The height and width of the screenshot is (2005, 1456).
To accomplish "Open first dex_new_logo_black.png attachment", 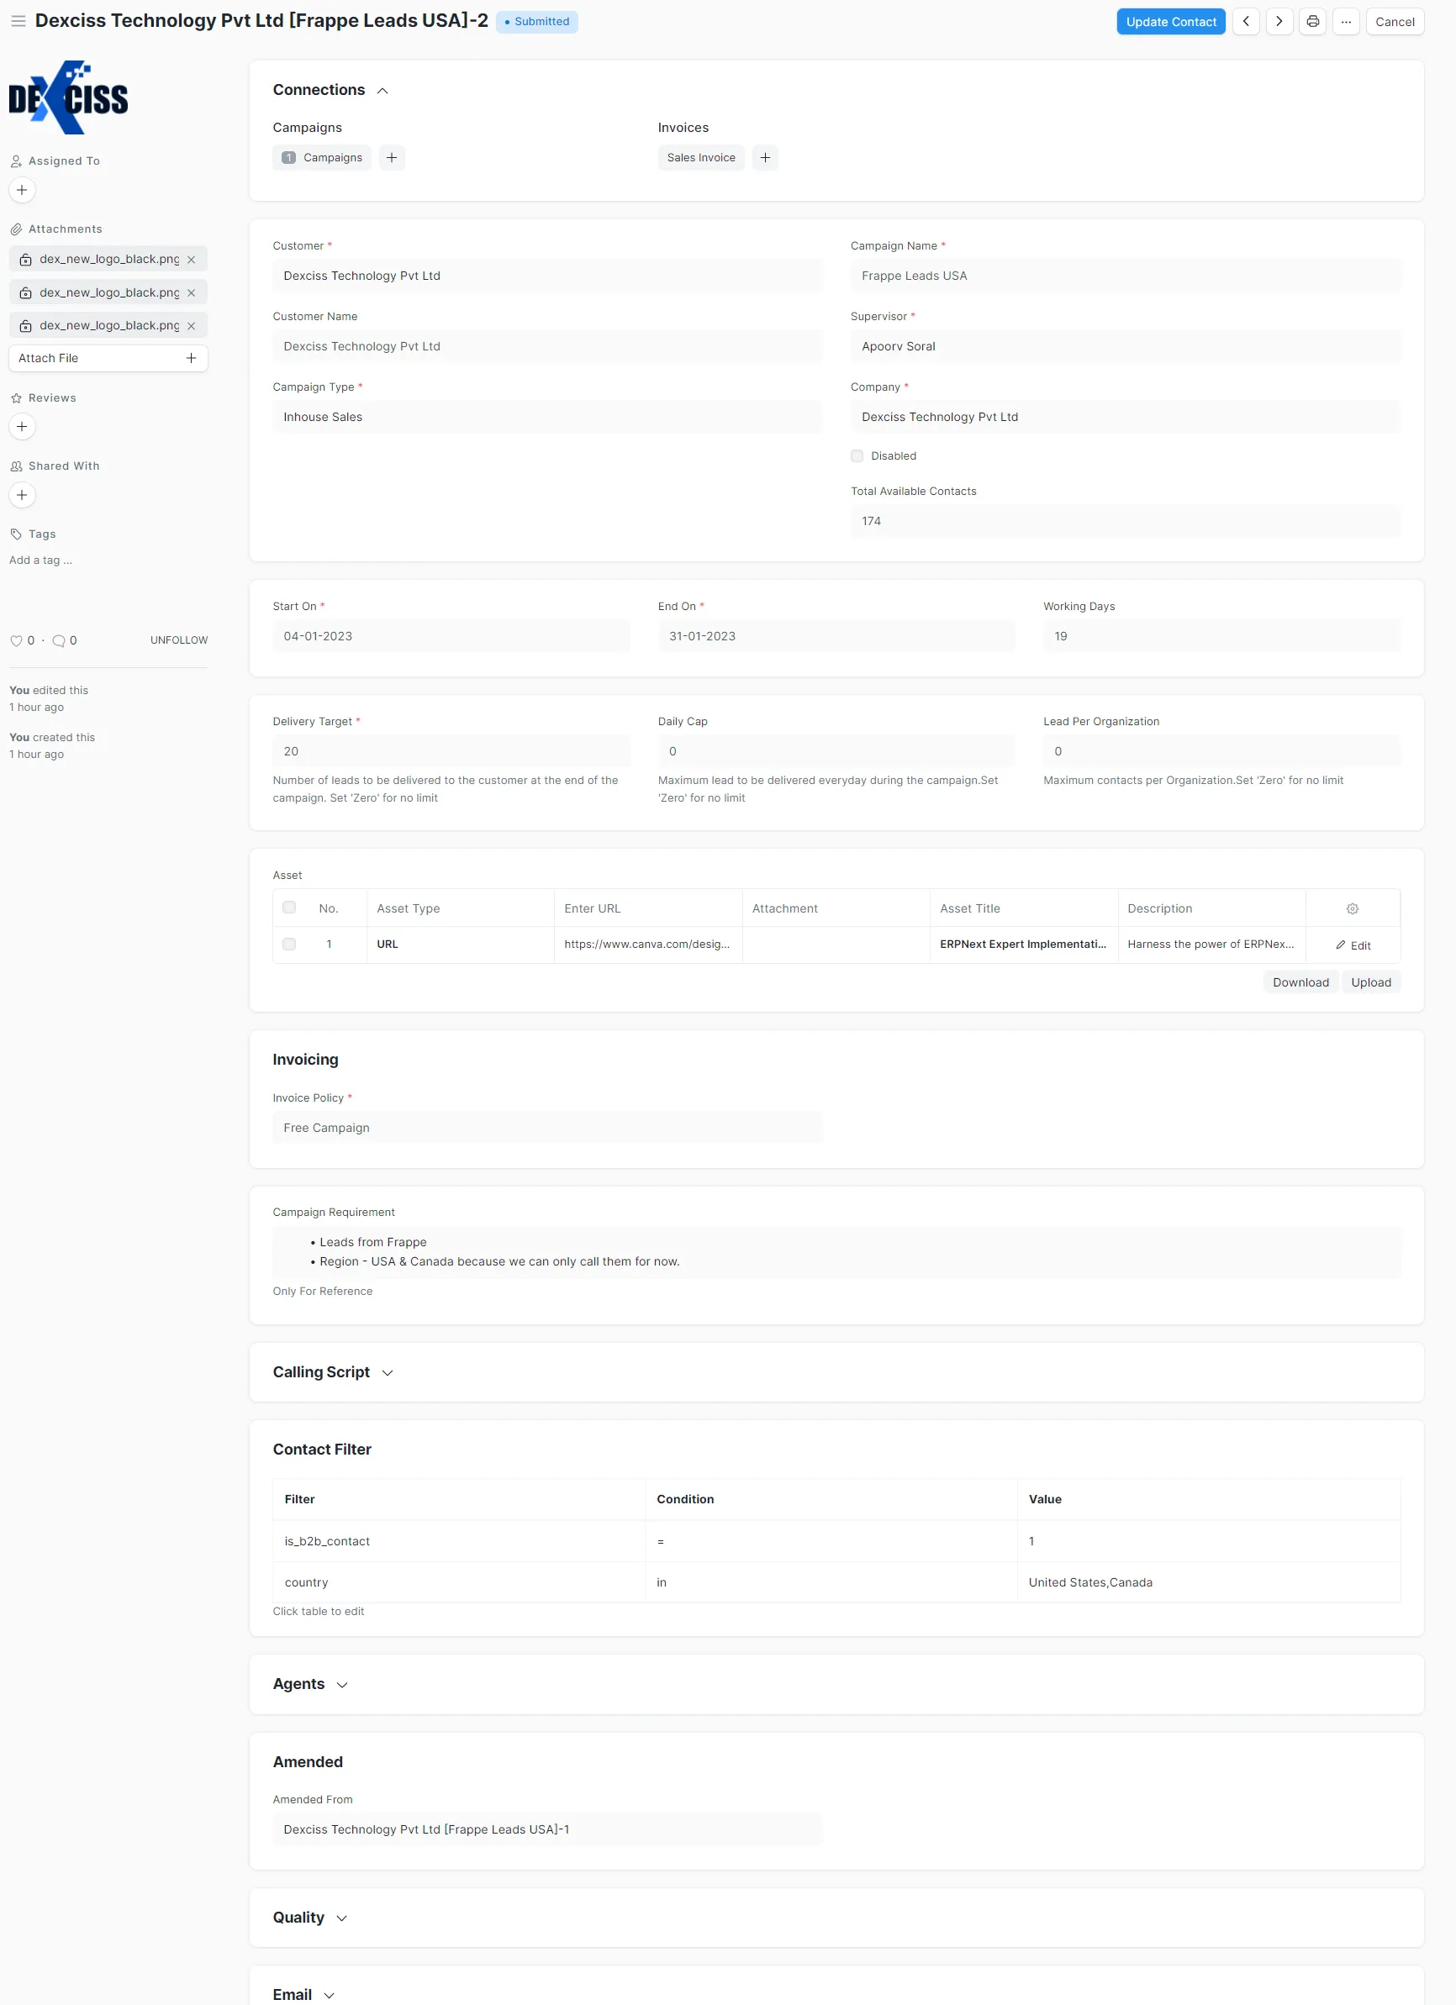I will (x=108, y=259).
